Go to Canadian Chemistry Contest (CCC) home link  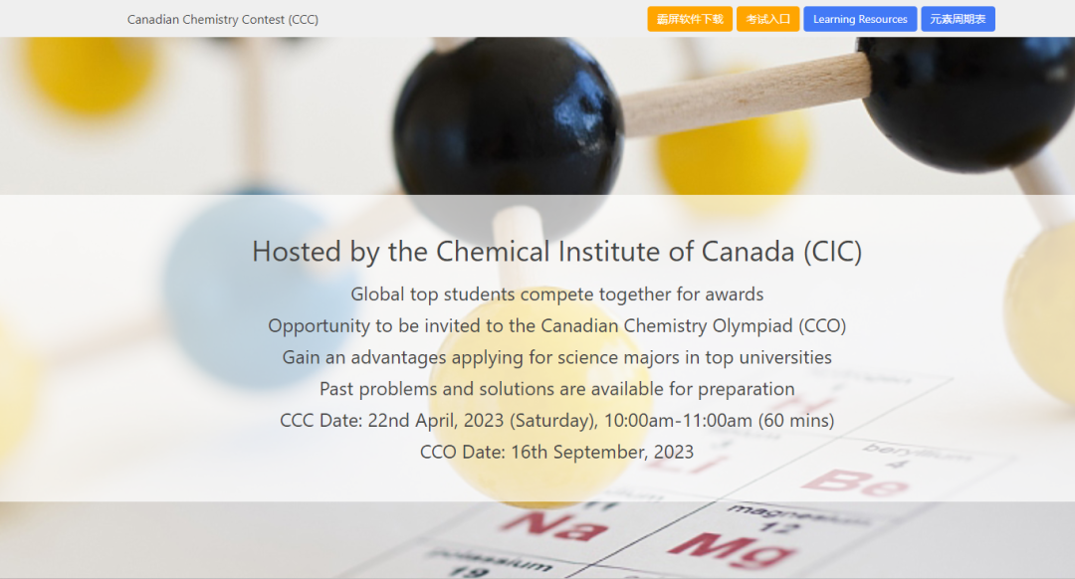(x=223, y=19)
